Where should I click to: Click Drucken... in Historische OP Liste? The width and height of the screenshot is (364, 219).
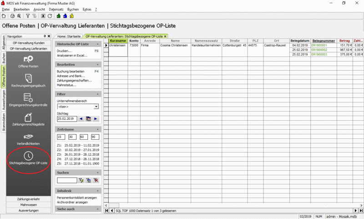tap(64, 51)
